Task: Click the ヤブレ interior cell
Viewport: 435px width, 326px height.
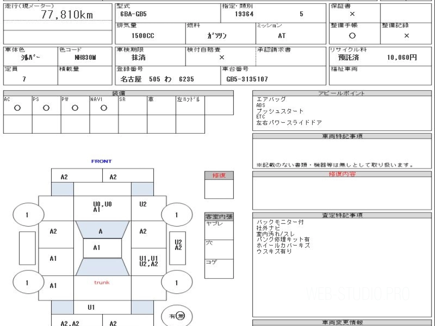Action: coord(219,230)
